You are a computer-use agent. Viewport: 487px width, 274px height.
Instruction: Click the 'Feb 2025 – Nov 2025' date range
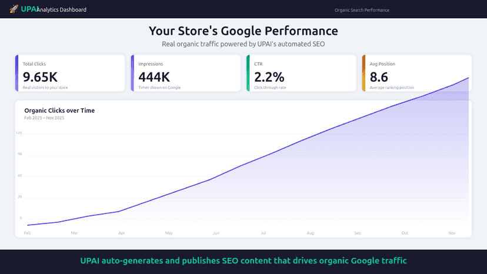(44, 118)
